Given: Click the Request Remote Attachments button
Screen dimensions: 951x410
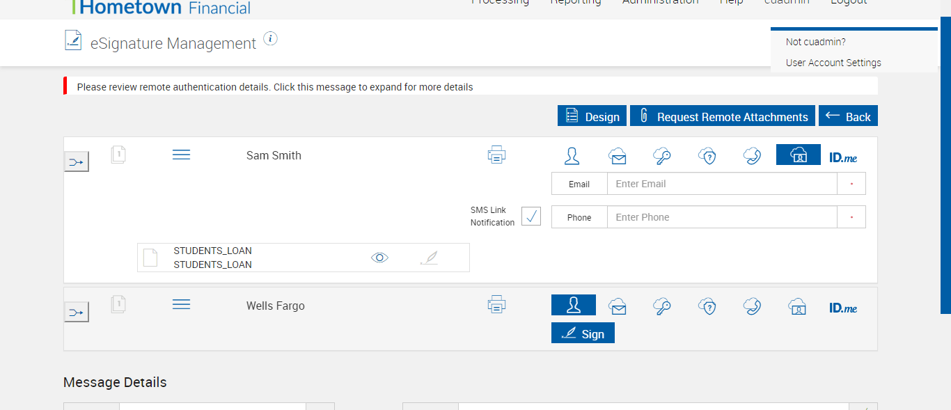Looking at the screenshot, I should point(723,116).
